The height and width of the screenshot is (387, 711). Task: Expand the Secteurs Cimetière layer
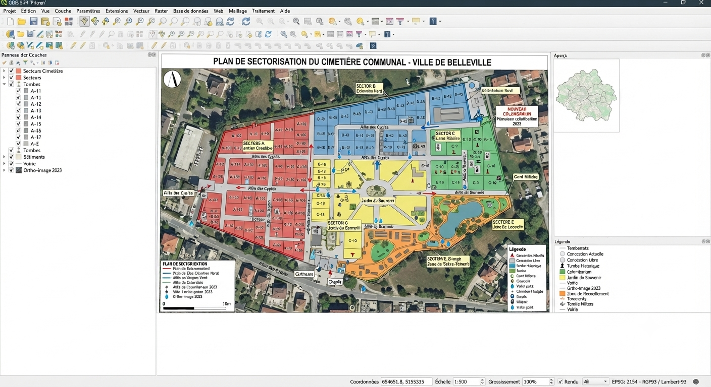(x=4, y=71)
